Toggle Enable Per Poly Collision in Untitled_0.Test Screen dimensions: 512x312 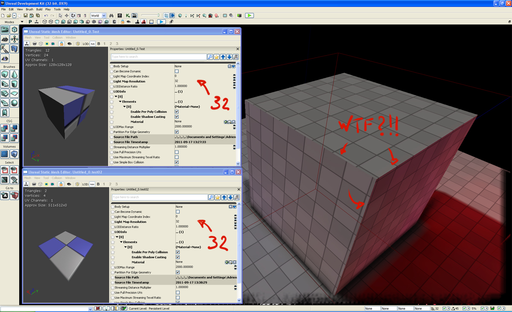tap(177, 112)
